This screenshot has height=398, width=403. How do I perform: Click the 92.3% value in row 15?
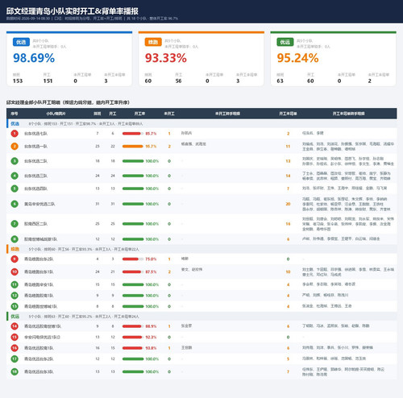151,338
